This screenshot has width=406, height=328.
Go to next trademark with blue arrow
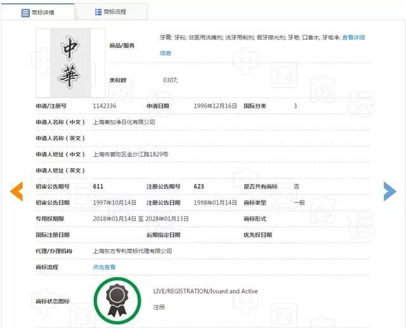(x=390, y=192)
